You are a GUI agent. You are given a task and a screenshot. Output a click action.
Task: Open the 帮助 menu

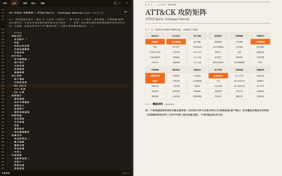(43, 3)
